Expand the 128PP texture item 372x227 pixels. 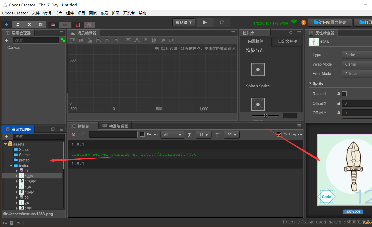(x=17, y=181)
